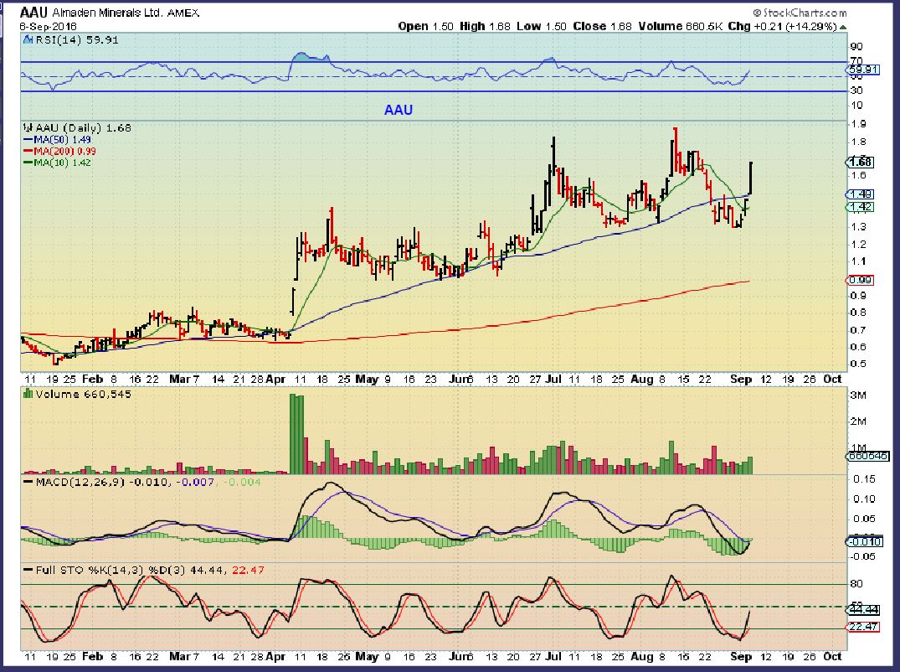Click the 2M volume axis label
The height and width of the screenshot is (672, 900).
click(858, 421)
